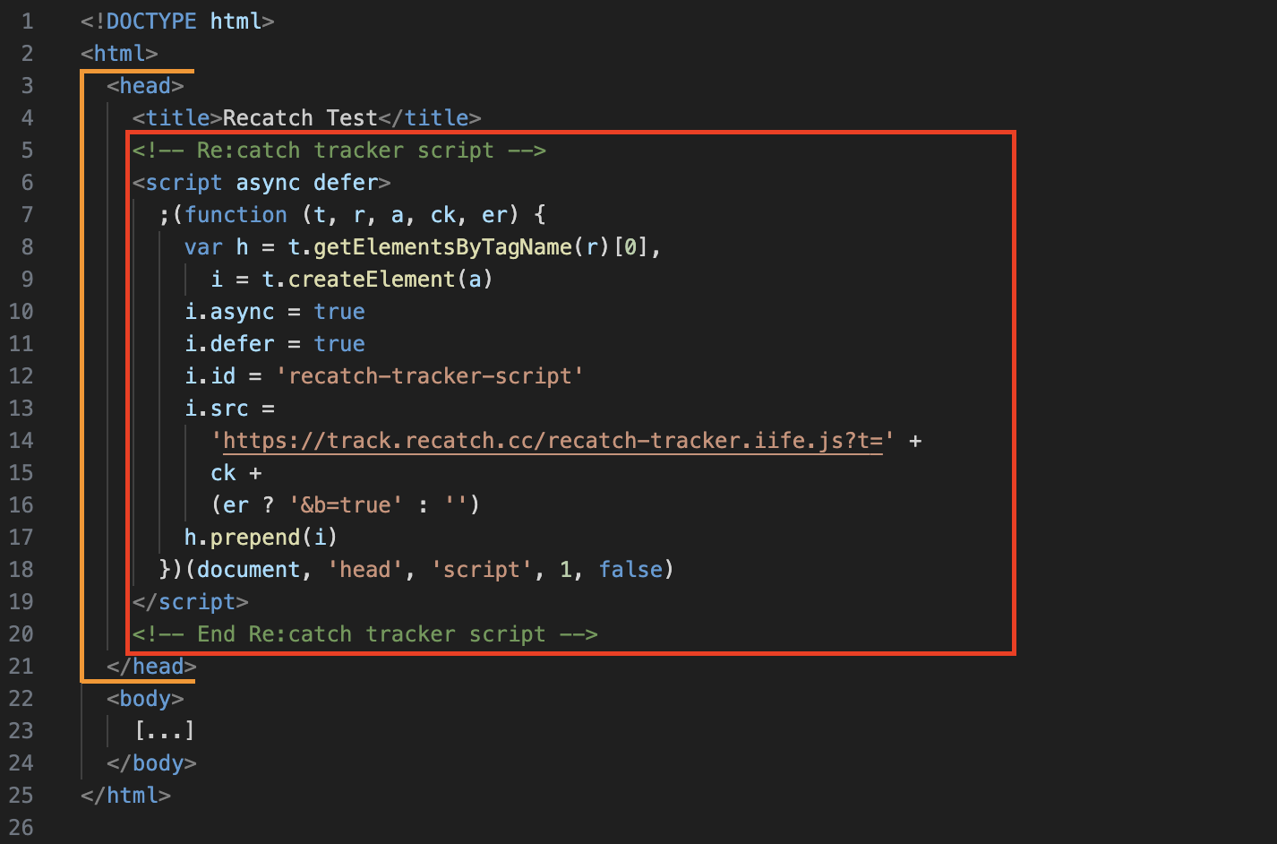Click h.prepend(i) statement

(261, 538)
